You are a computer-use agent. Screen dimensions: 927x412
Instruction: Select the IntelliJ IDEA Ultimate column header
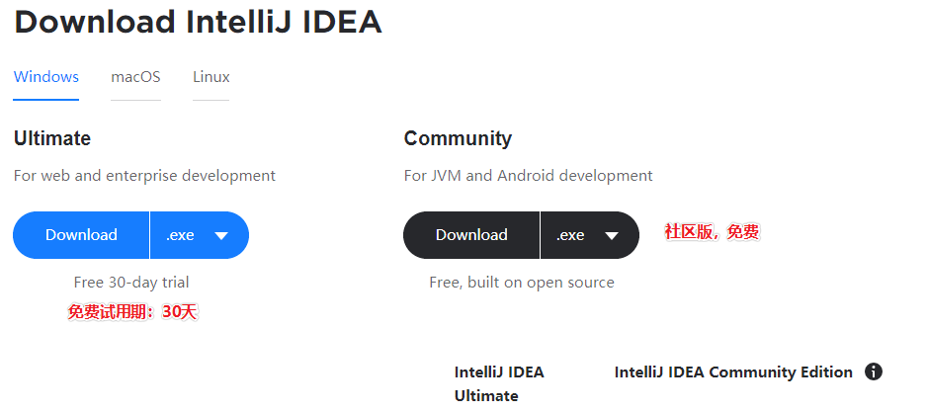point(499,383)
